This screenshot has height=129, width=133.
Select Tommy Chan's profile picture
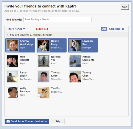tap(75, 77)
